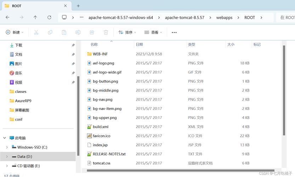The height and width of the screenshot is (177, 295).
Task: Click the file list horizontal scrollbar
Action: [x=181, y=170]
